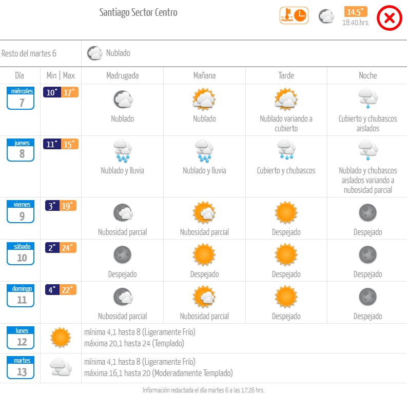This screenshot has width=407, height=394.
Task: Click Friday's 3° minimum temperature badge
Action: [x=52, y=206]
